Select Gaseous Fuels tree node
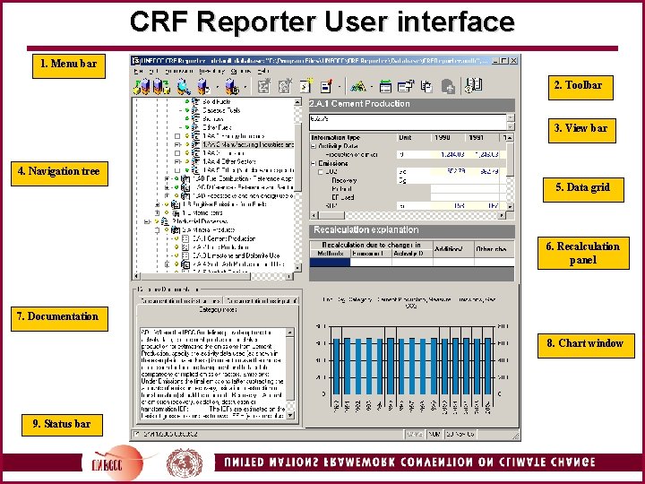 click(x=221, y=110)
